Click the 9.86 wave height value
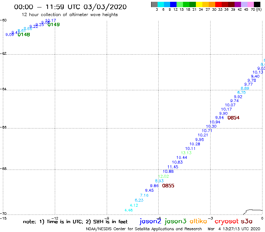The image size is (265, 232). tap(154, 186)
